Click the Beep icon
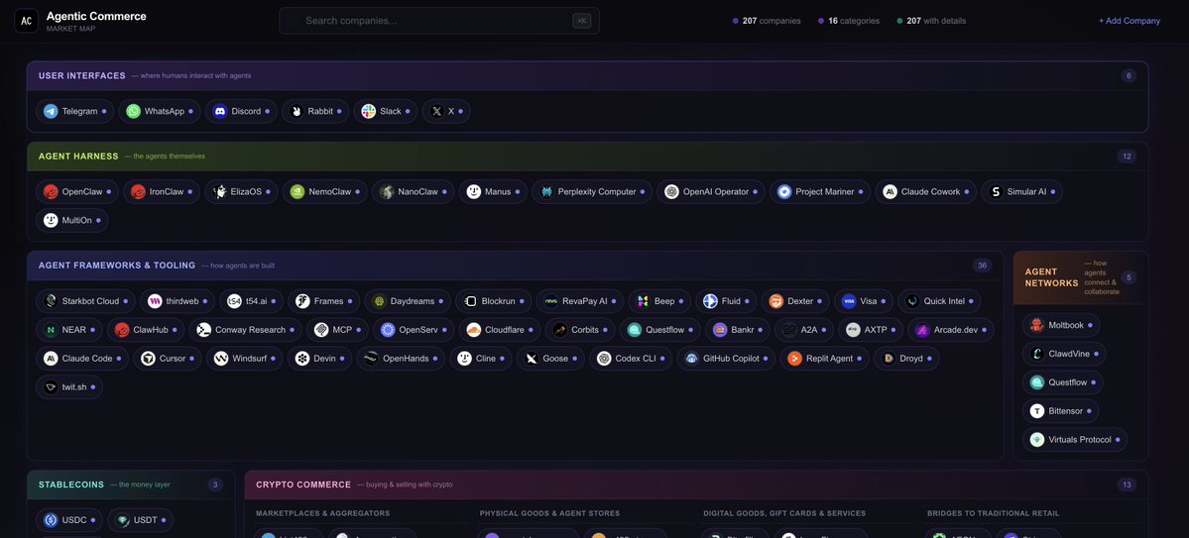Viewport: 1189px width, 538px height. coord(643,301)
